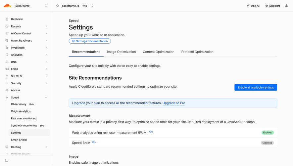Image resolution: width=293 pixels, height=166 pixels.
Task: Click the Agent Readiness icon
Action: coord(7,41)
